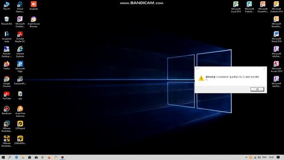Close the error dialog with the X button
284x160 pixels.
264,68
